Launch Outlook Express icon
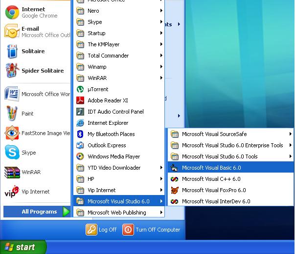 click(80, 145)
